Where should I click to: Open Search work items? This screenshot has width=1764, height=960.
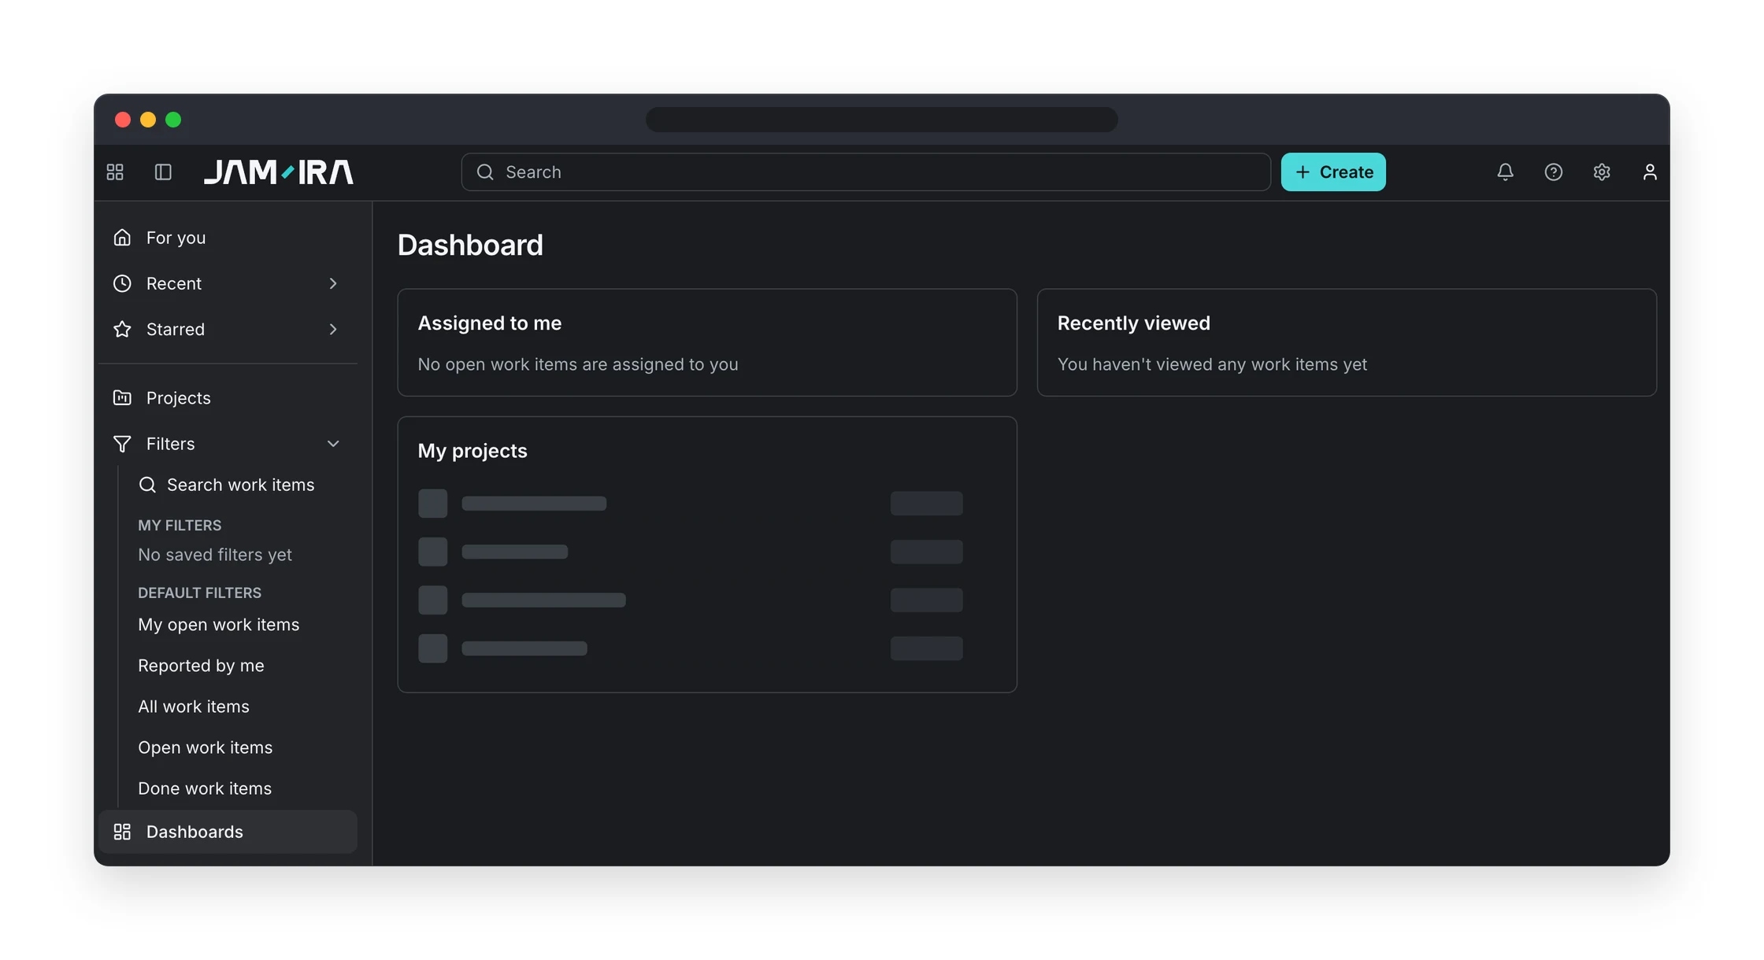pos(240,485)
